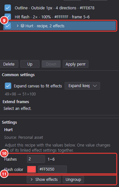Expand Show effects button

tap(44, 179)
